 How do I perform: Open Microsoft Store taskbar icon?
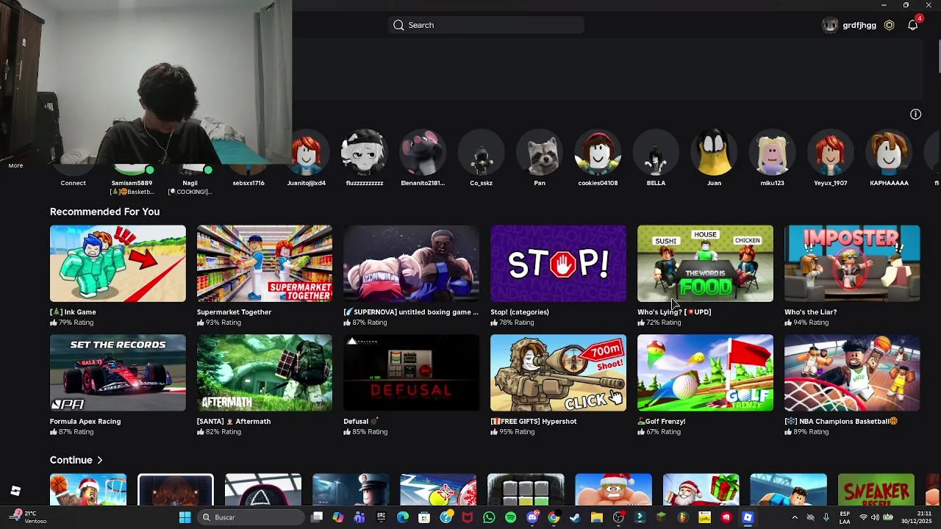pyautogui.click(x=424, y=517)
